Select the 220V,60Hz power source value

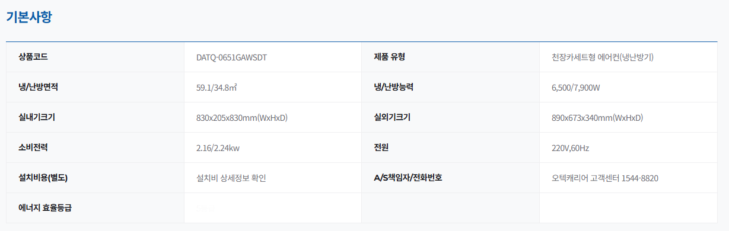[570, 148]
